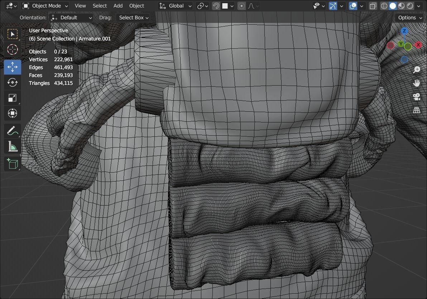The height and width of the screenshot is (299, 427).
Task: Open the Object menu
Action: coord(136,6)
